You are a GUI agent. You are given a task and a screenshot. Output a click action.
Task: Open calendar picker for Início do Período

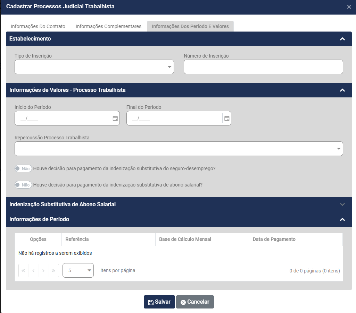coord(115,118)
